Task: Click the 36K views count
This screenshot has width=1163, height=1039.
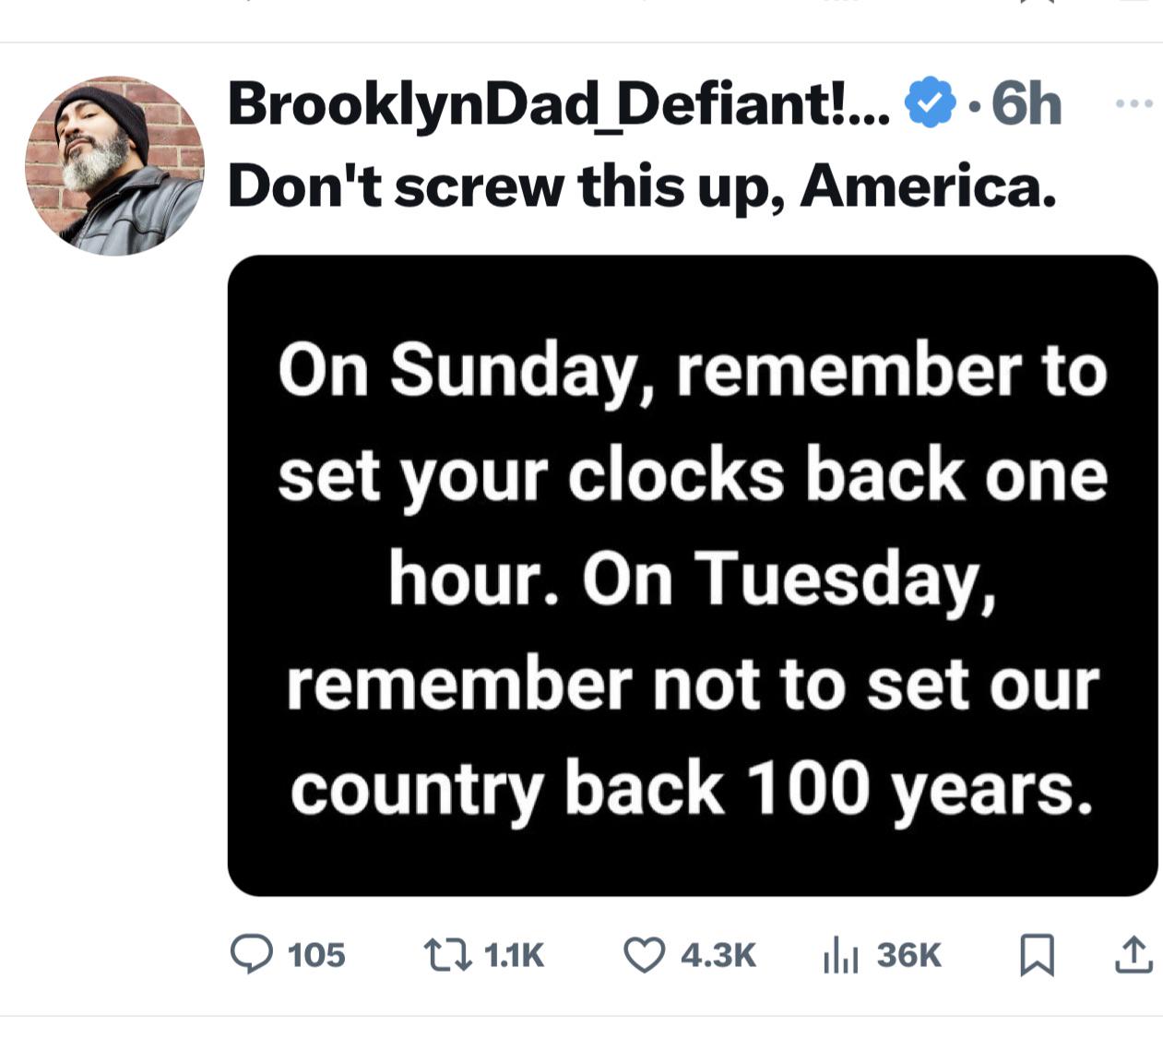Action: [x=908, y=955]
